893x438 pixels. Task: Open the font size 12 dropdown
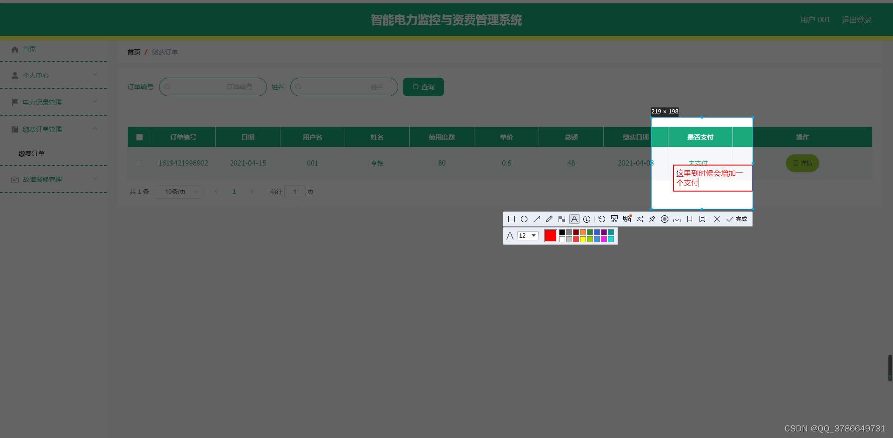point(527,236)
